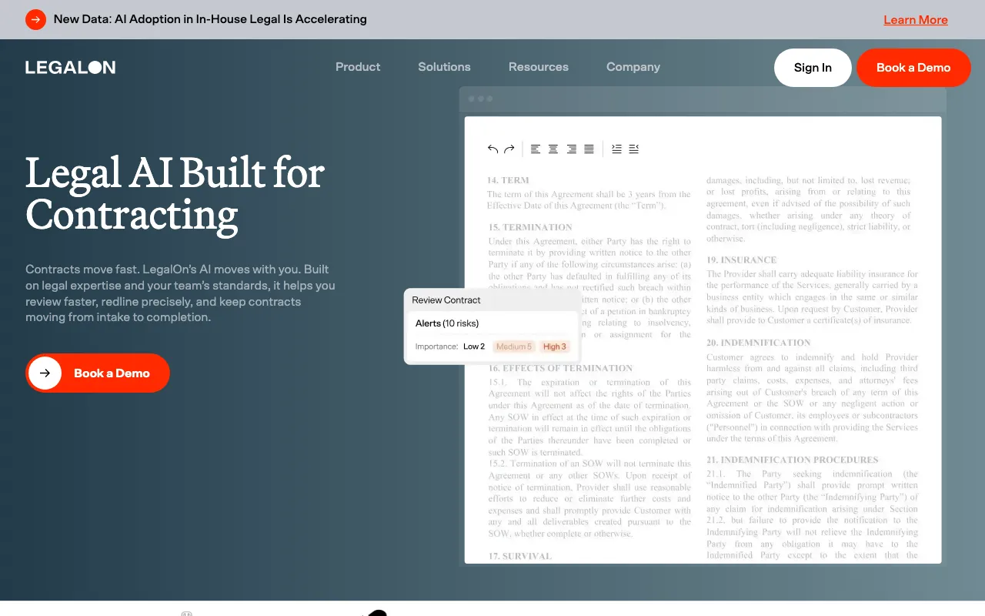Click Book a Demo below hero text
The image size is (985, 616).
tap(98, 373)
